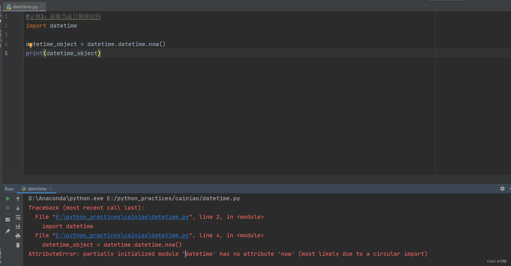The image size is (511, 266).
Task: Open traceback link for line 2
Action: [x=122, y=217]
